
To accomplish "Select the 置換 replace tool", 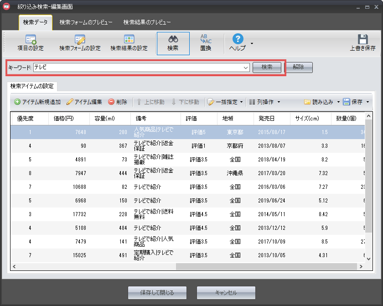I will coord(206,43).
